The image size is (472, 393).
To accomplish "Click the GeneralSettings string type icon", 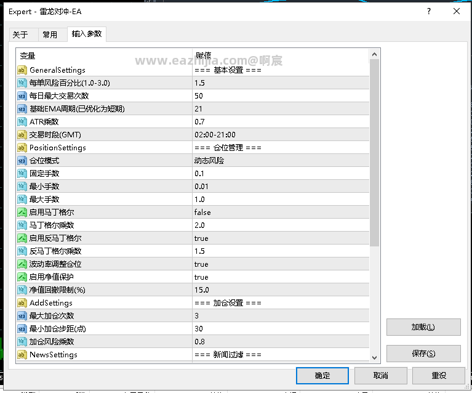I will (x=22, y=70).
